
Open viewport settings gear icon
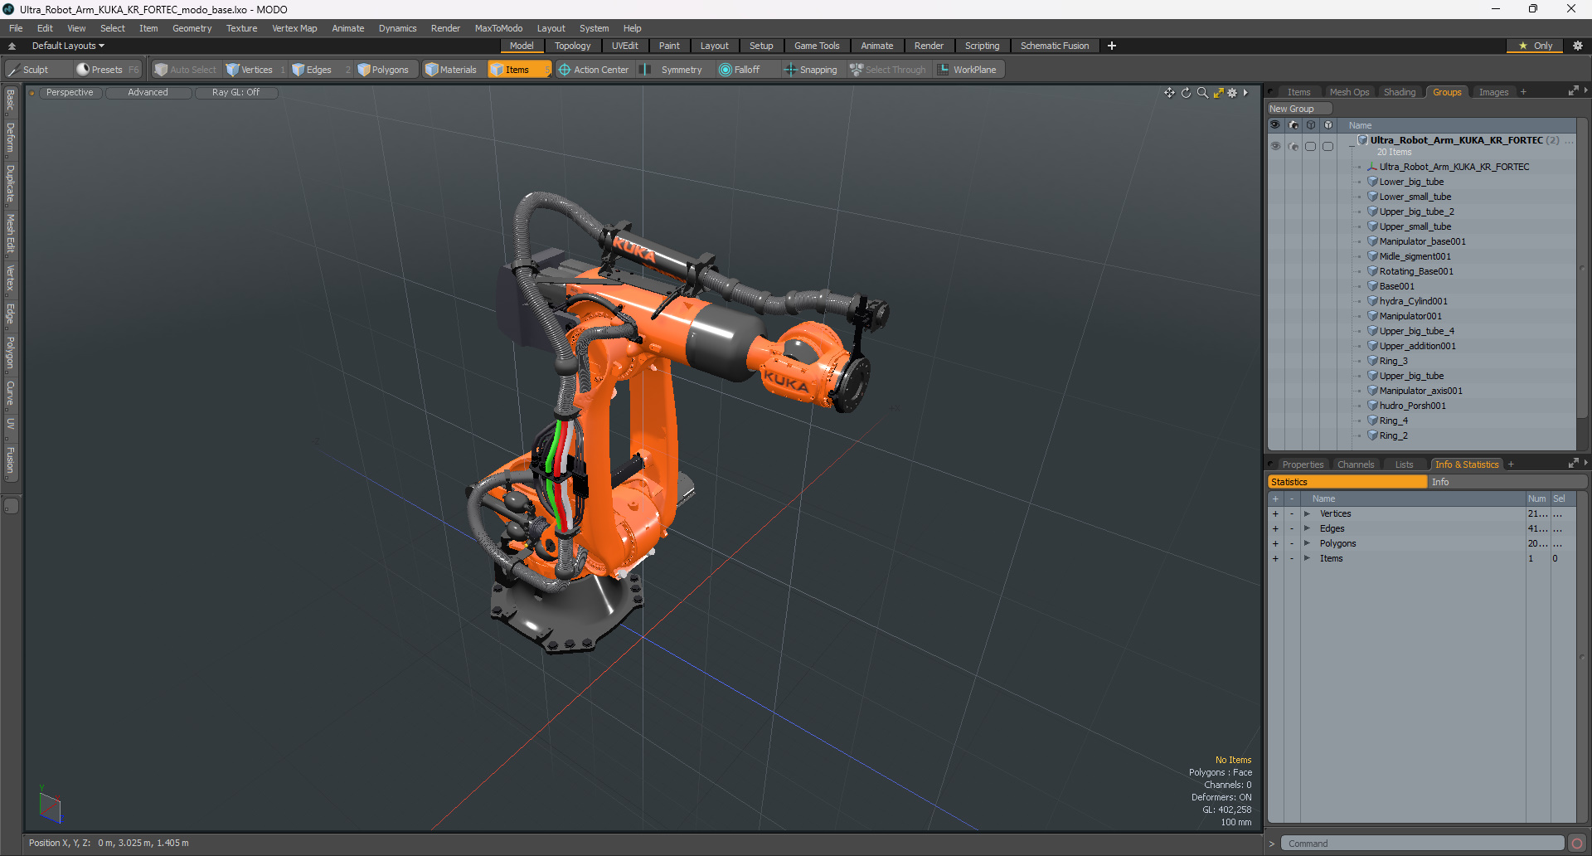pos(1232,93)
